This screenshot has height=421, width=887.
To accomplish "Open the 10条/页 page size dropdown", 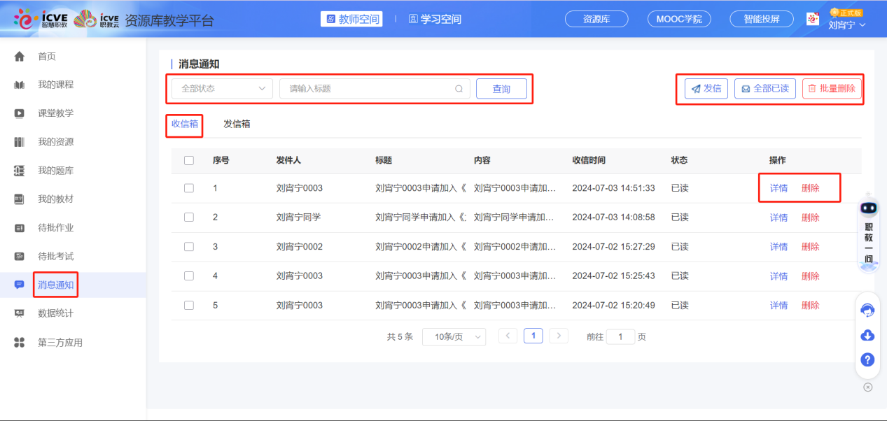I will 454,336.
